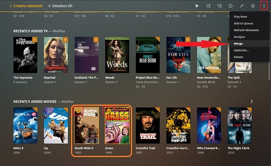The image size is (271, 166).
Task: Click the Mark as Played circle-check icon
Action: pyautogui.click(x=231, y=6)
